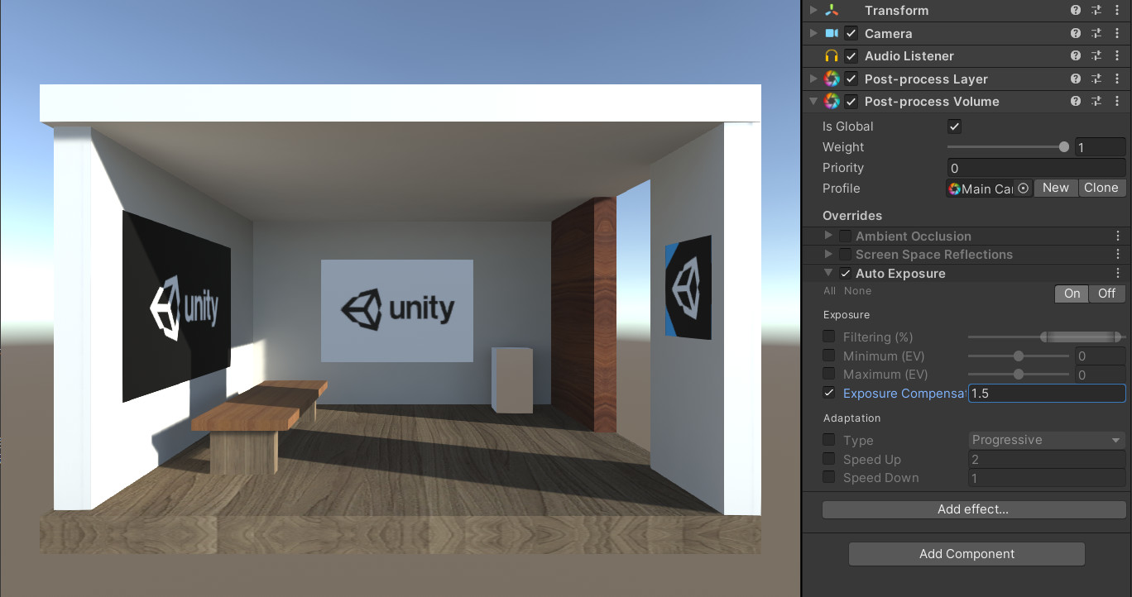Uncheck the Exposure Compensation override checkbox

(829, 393)
